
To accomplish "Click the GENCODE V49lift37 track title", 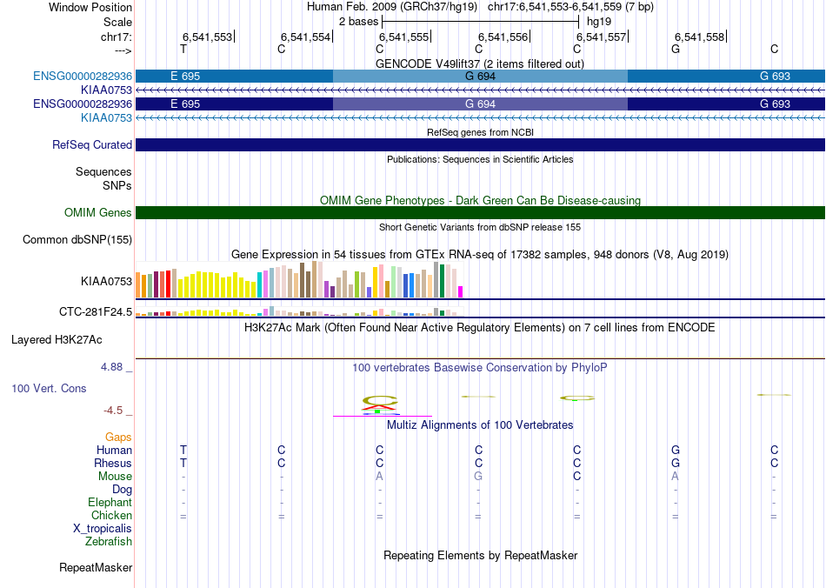I will tap(480, 63).
